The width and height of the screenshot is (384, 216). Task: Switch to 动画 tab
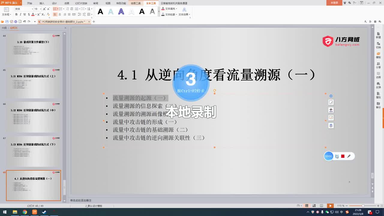tap(67, 3)
